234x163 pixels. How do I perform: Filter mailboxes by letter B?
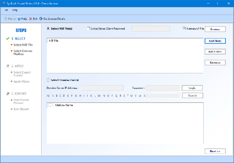pos(57,96)
